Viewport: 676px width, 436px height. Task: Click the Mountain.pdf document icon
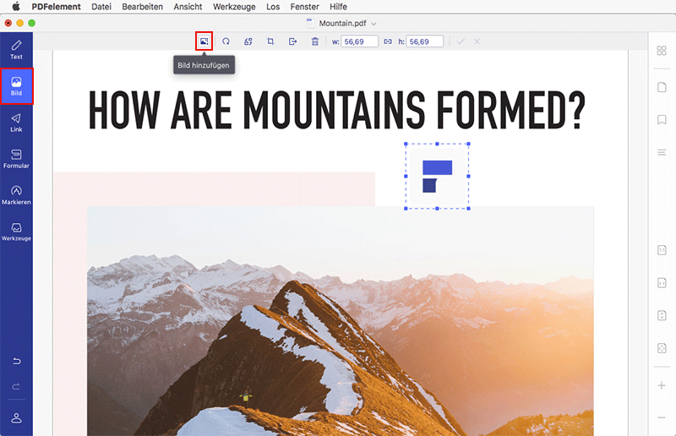310,24
